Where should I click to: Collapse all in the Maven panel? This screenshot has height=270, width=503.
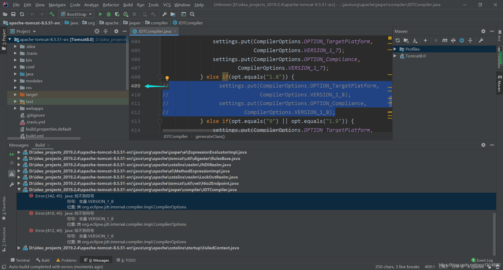tap(470, 40)
